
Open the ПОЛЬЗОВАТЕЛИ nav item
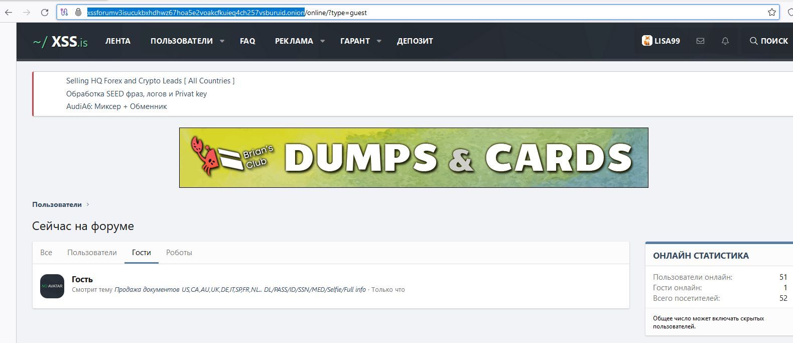[182, 41]
